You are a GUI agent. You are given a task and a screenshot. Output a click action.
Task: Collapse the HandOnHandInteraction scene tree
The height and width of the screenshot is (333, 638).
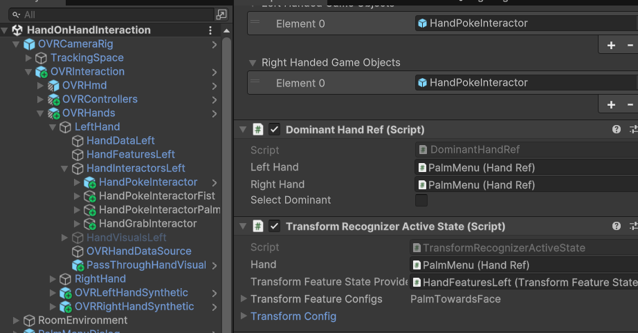[x=5, y=30]
